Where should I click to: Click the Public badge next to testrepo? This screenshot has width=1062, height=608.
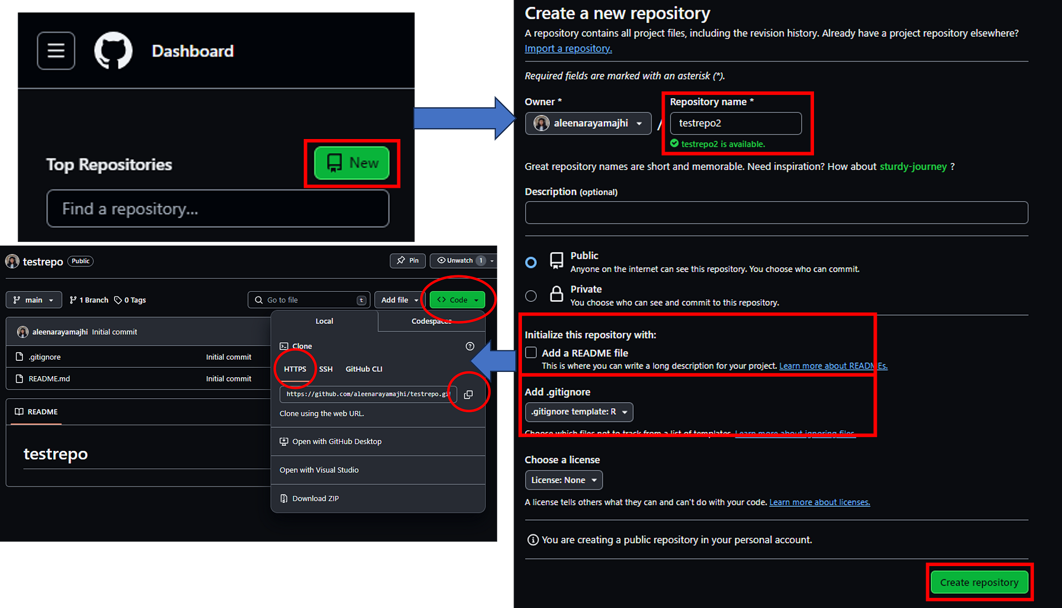[81, 261]
